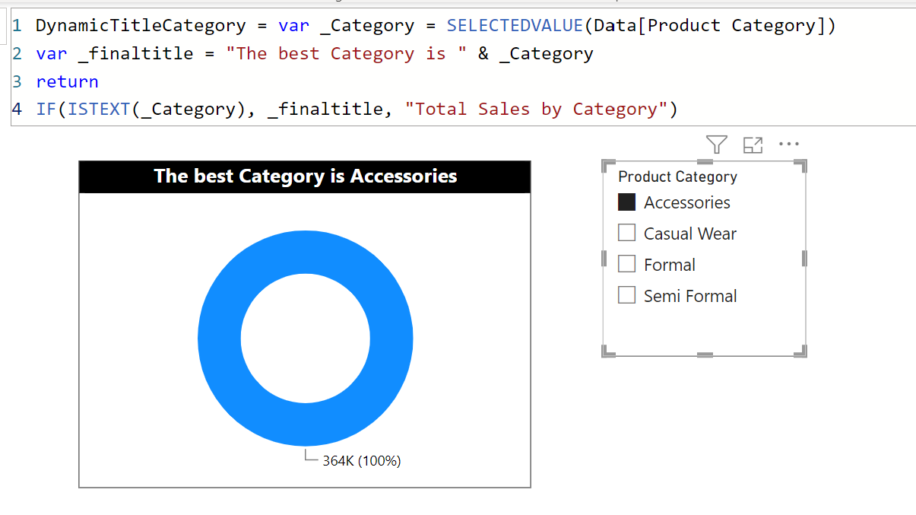Viewport: 916px width, 515px height.
Task: Click the 'Formal' slicer label
Action: [x=669, y=265]
